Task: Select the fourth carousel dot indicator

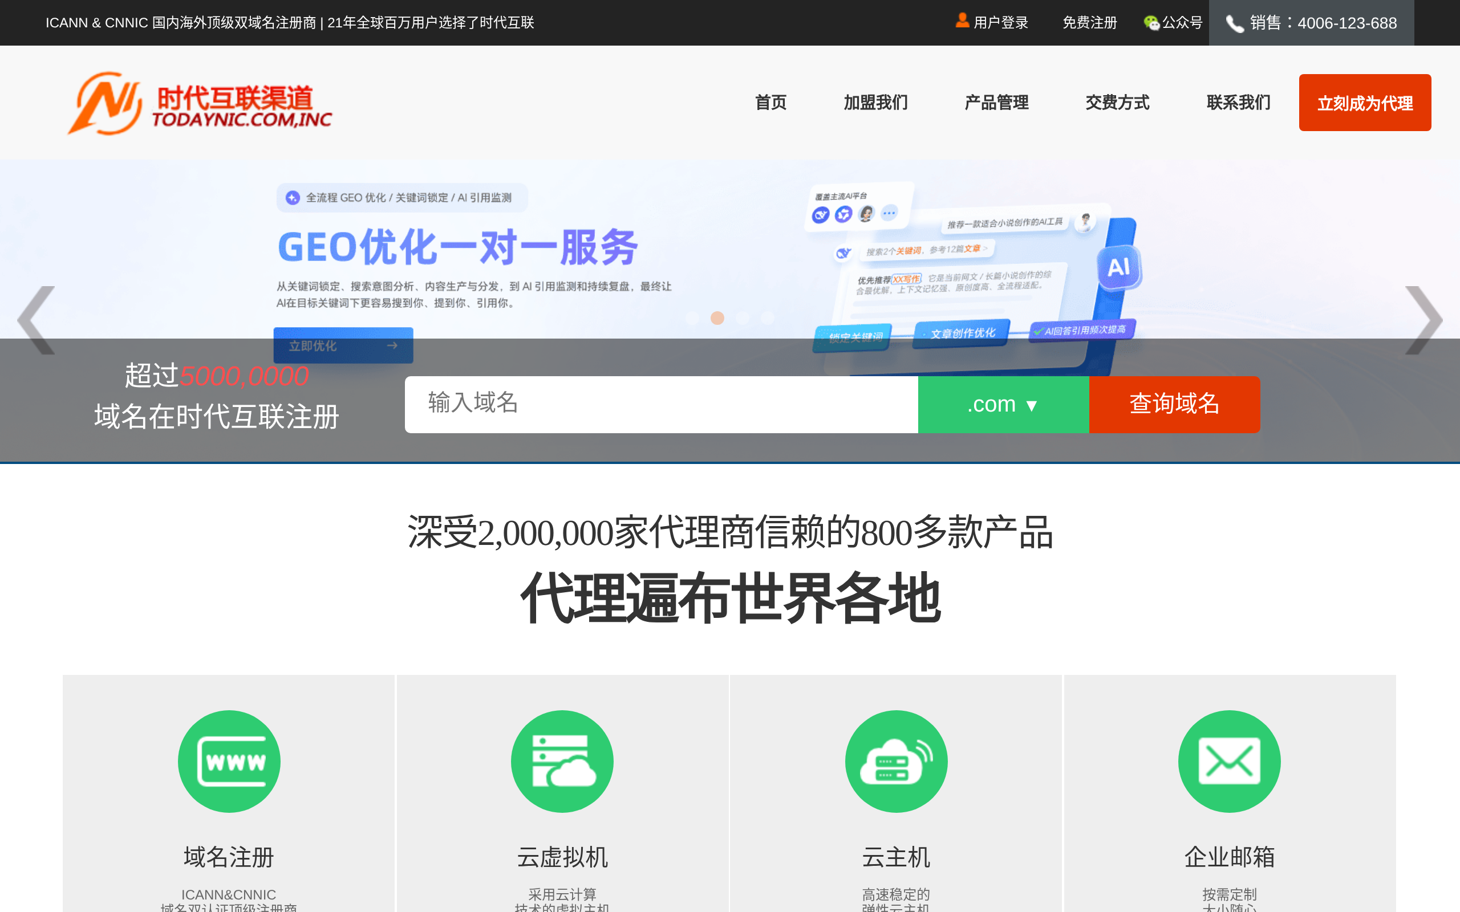Action: click(768, 318)
